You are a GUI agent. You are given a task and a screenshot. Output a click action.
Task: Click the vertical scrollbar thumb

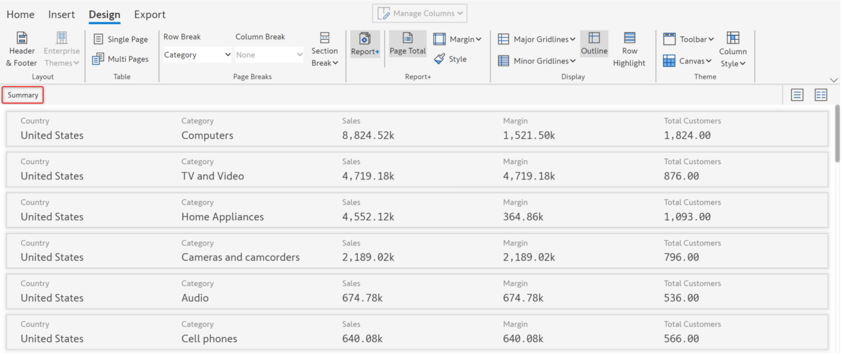tap(837, 133)
